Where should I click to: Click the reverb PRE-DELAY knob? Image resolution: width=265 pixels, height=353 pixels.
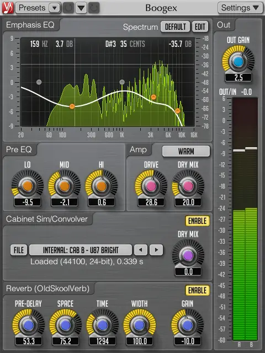point(28,325)
